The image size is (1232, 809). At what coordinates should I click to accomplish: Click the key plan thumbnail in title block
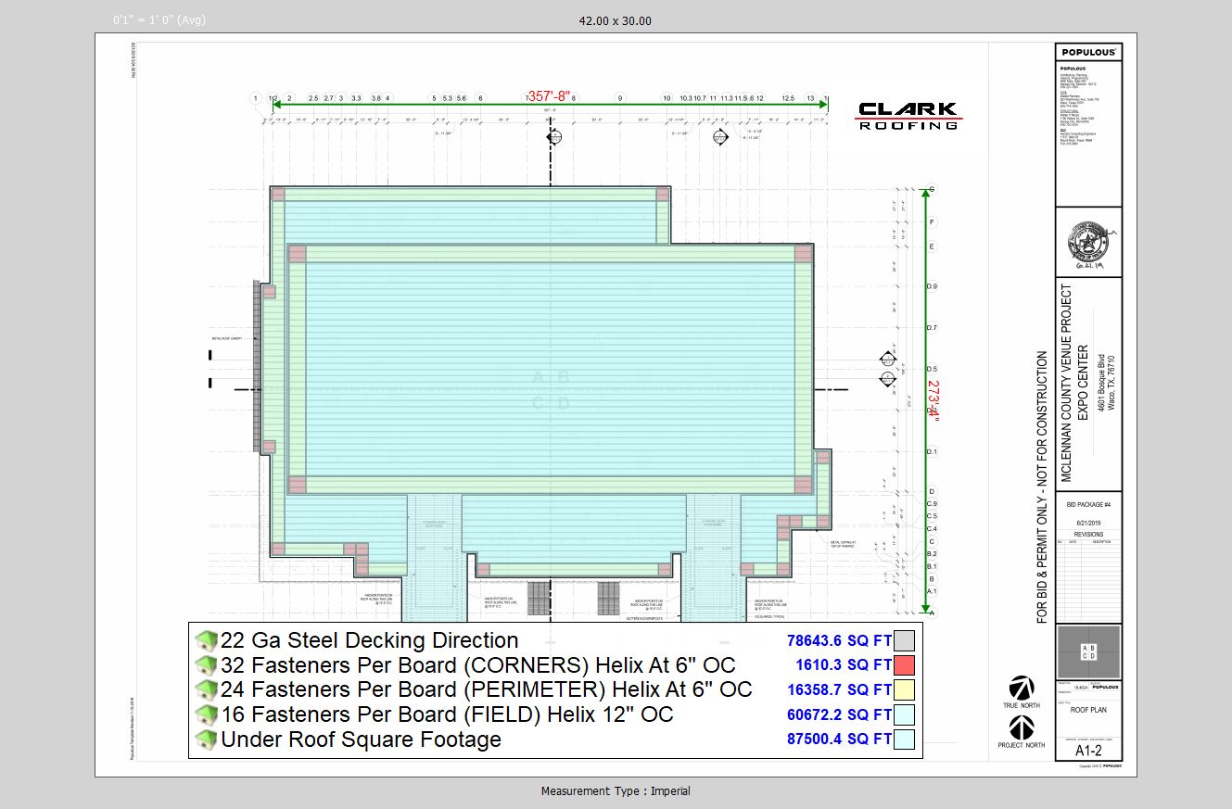tap(1089, 652)
